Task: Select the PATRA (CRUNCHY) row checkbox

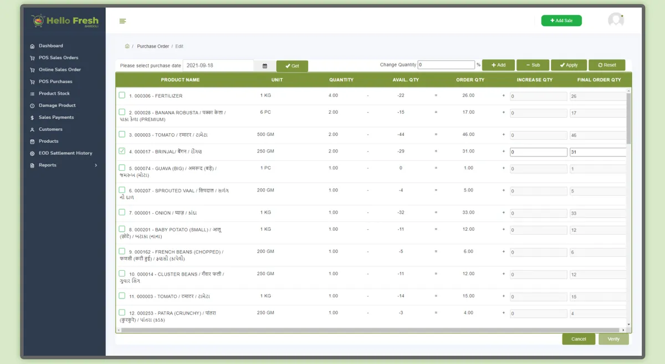Action: pyautogui.click(x=122, y=312)
